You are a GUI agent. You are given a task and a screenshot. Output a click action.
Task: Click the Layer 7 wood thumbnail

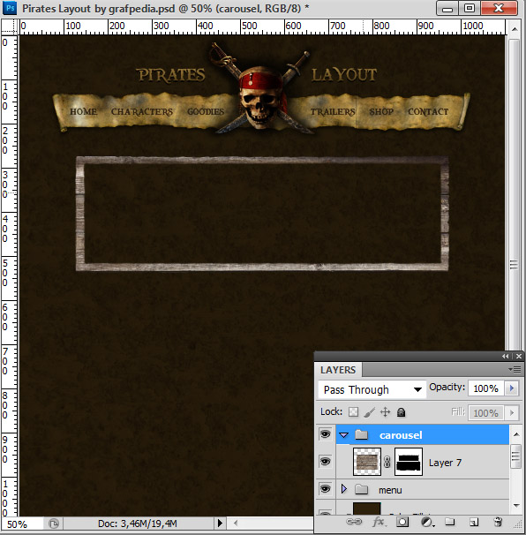367,462
